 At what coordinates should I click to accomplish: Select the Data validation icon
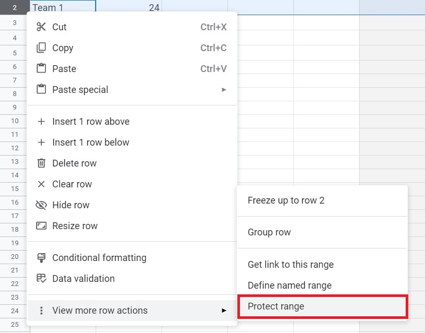pyautogui.click(x=41, y=278)
